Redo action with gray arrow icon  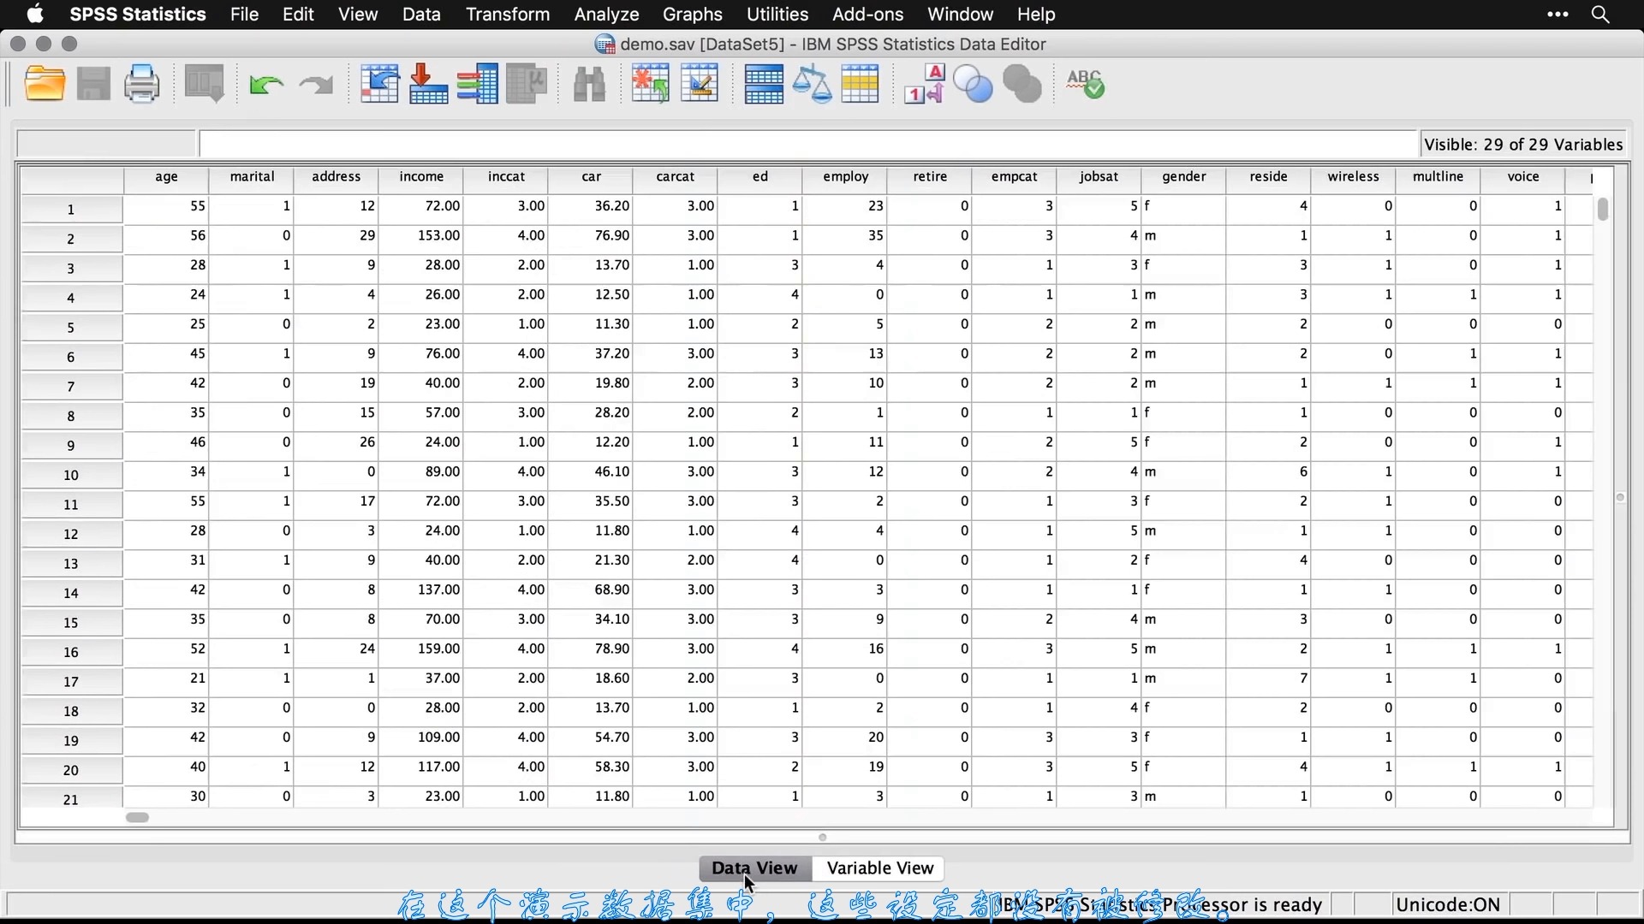point(316,85)
